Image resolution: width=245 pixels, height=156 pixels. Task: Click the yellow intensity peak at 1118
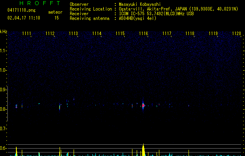click(x=189, y=153)
